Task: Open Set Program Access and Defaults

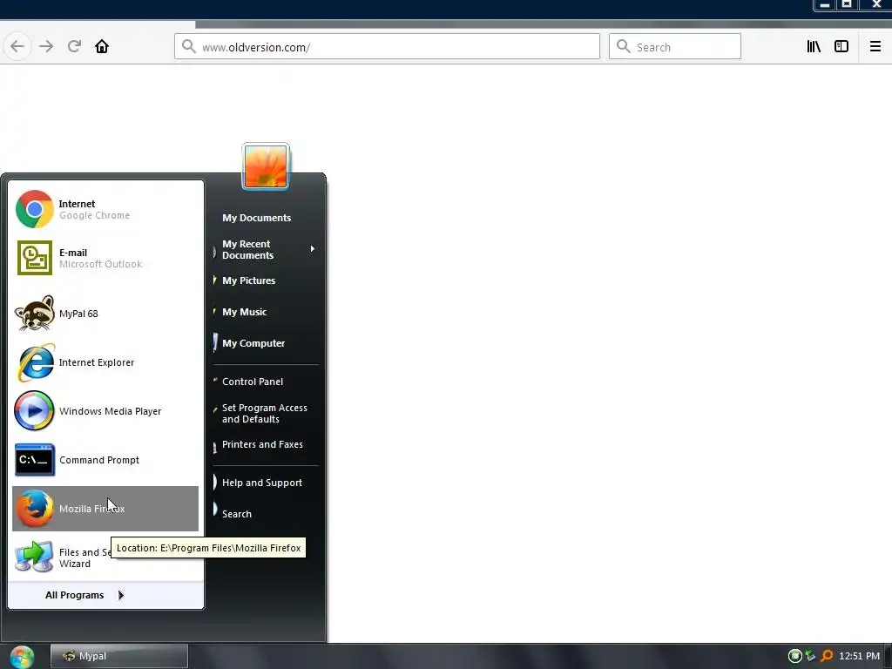Action: click(266, 413)
